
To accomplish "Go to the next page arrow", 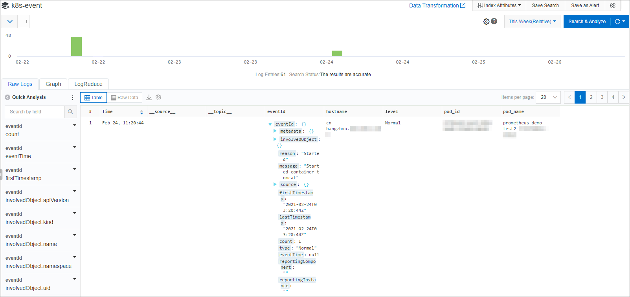I will coord(624,97).
